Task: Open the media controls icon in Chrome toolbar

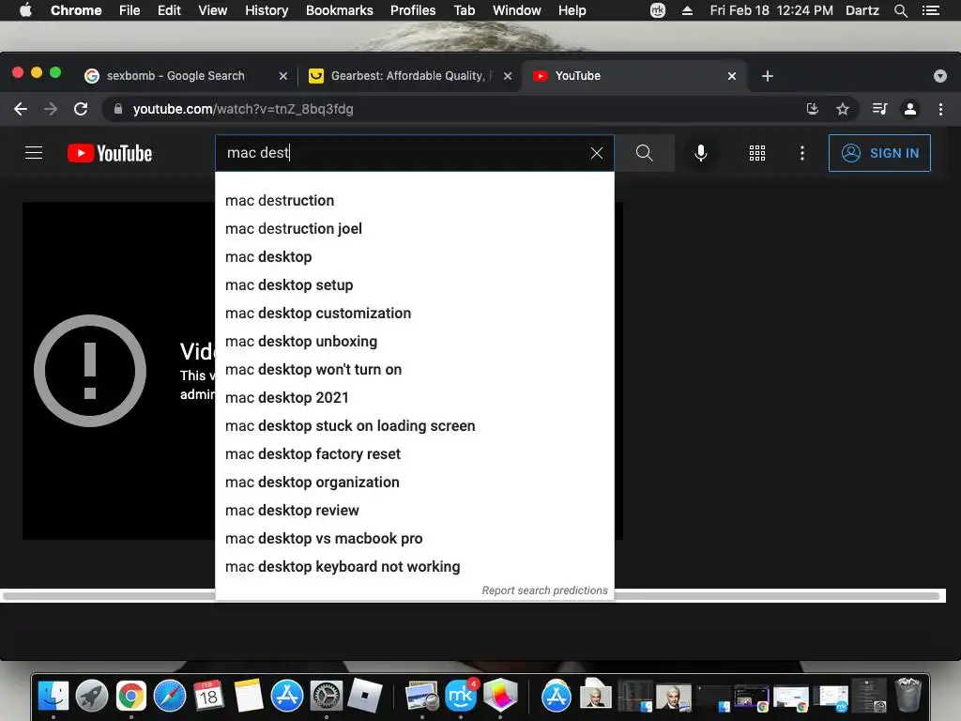Action: point(879,109)
